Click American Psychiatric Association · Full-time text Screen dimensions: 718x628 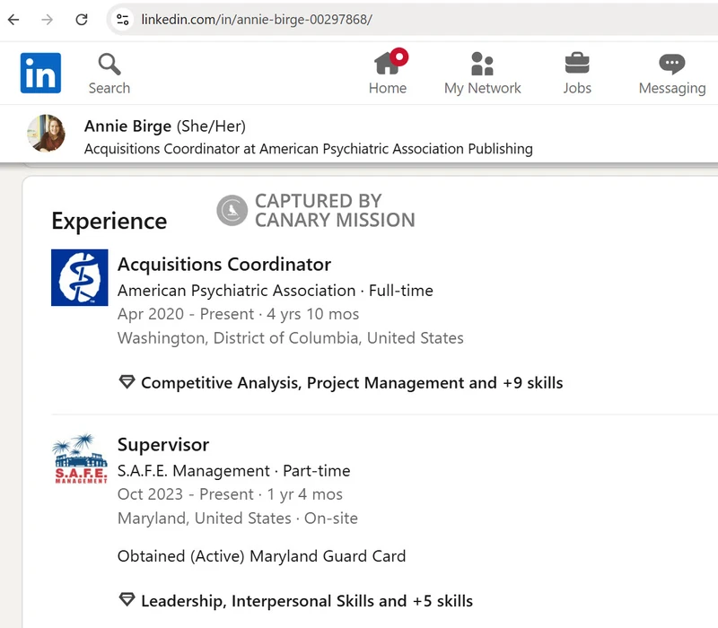tap(276, 291)
